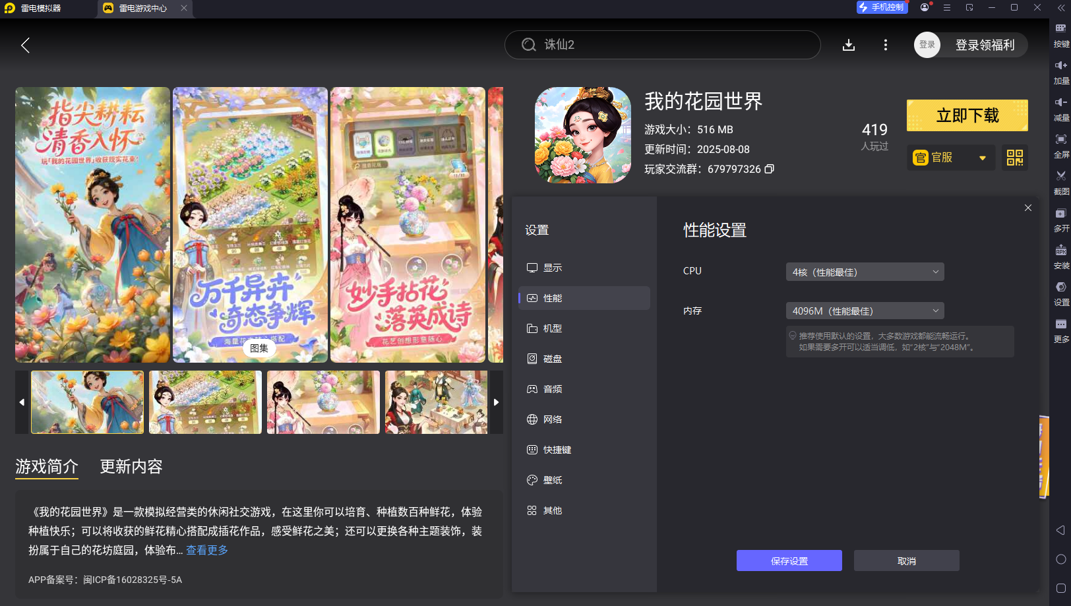Copy the player group number 679797326
The width and height of the screenshot is (1071, 606).
point(769,169)
